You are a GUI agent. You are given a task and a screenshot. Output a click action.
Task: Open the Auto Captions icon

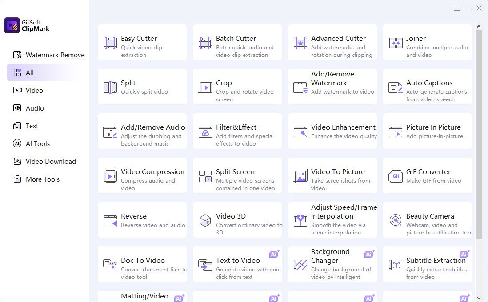(x=396, y=87)
